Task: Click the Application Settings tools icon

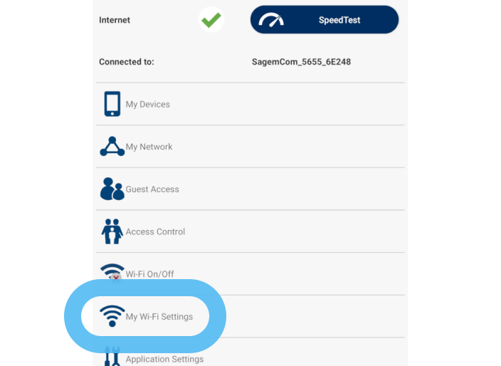Action: pos(112,357)
